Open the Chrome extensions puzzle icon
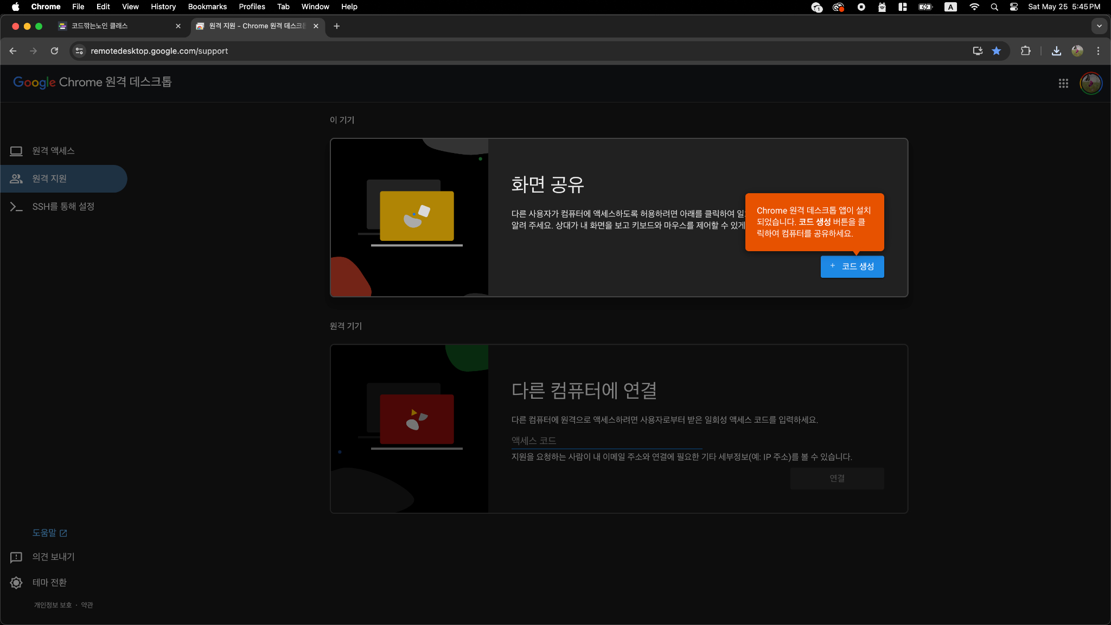This screenshot has height=625, width=1111. click(1025, 51)
